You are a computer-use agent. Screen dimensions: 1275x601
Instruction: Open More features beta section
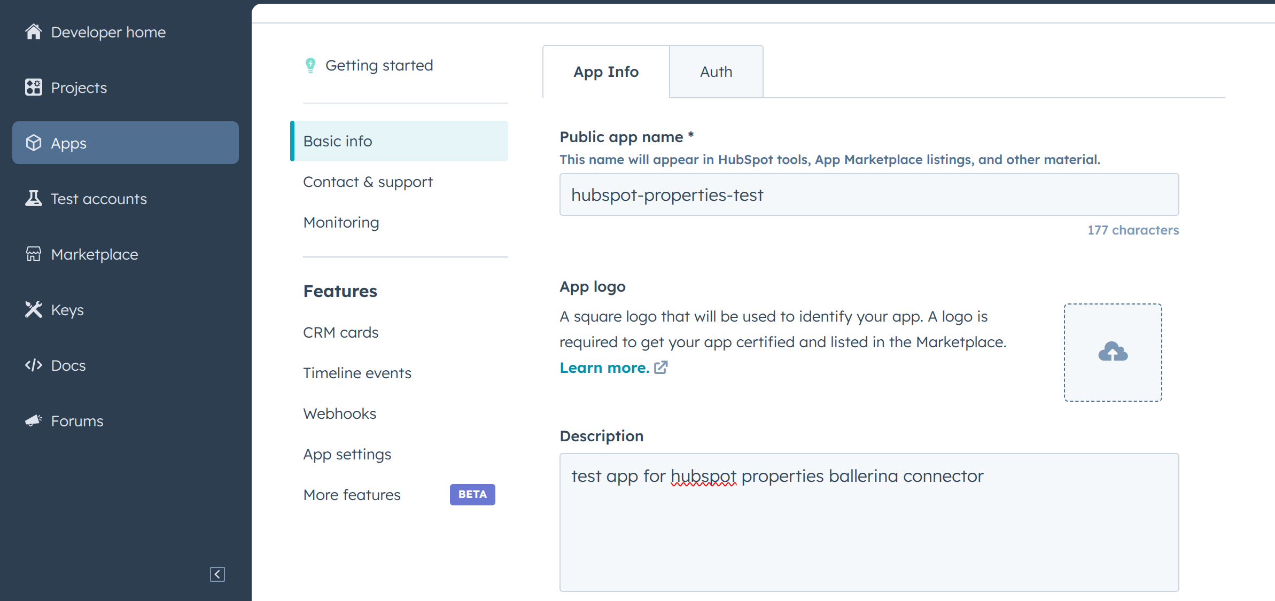point(352,495)
